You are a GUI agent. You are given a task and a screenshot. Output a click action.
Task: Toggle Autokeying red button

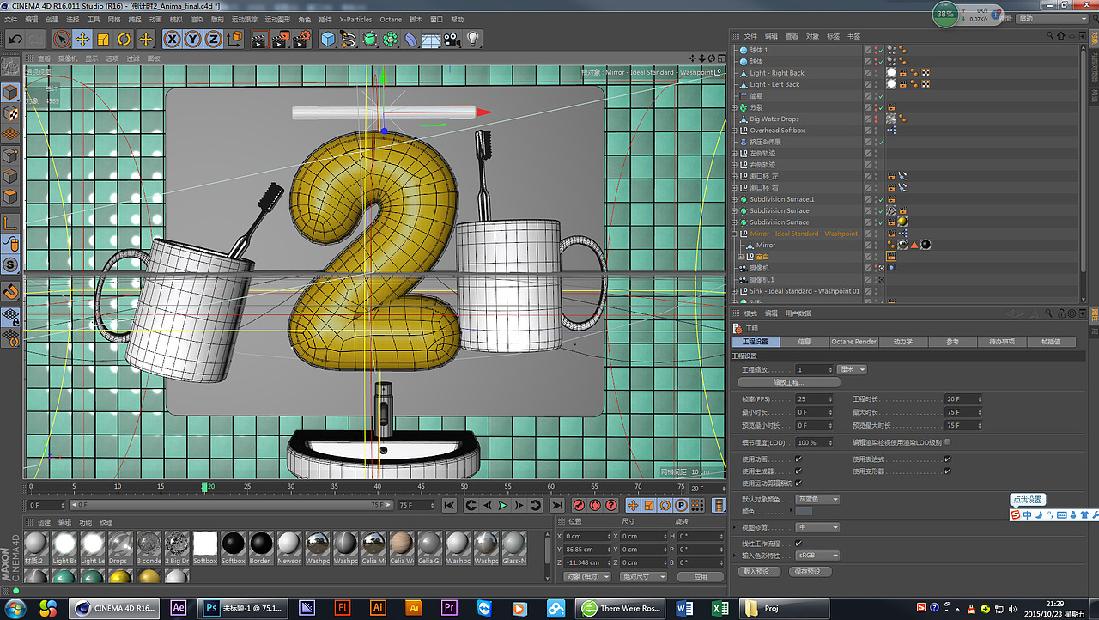point(595,506)
